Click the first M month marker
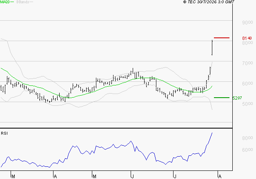This screenshot has height=179, width=256. (13, 177)
